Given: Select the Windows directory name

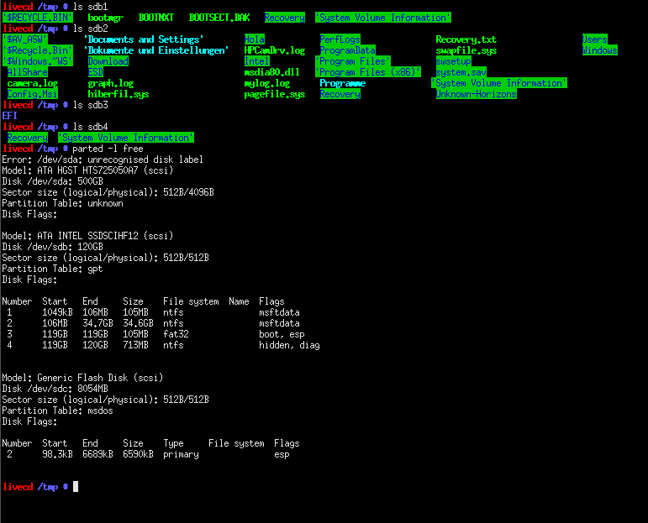Looking at the screenshot, I should [x=599, y=50].
